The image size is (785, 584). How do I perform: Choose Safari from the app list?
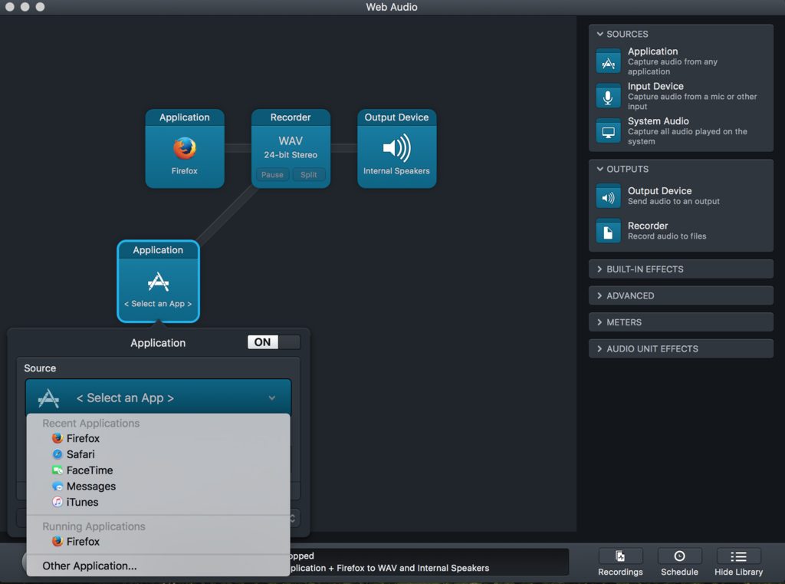pyautogui.click(x=158, y=454)
